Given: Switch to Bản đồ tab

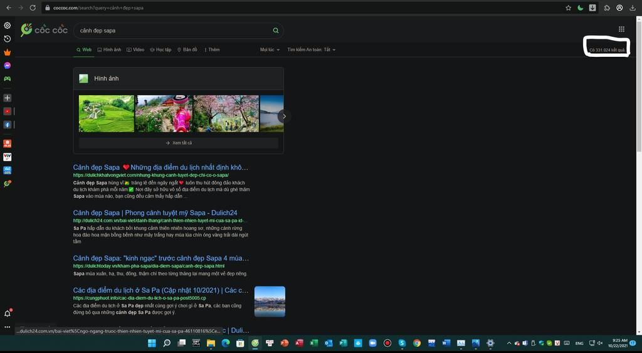Looking at the screenshot, I should pos(187,49).
